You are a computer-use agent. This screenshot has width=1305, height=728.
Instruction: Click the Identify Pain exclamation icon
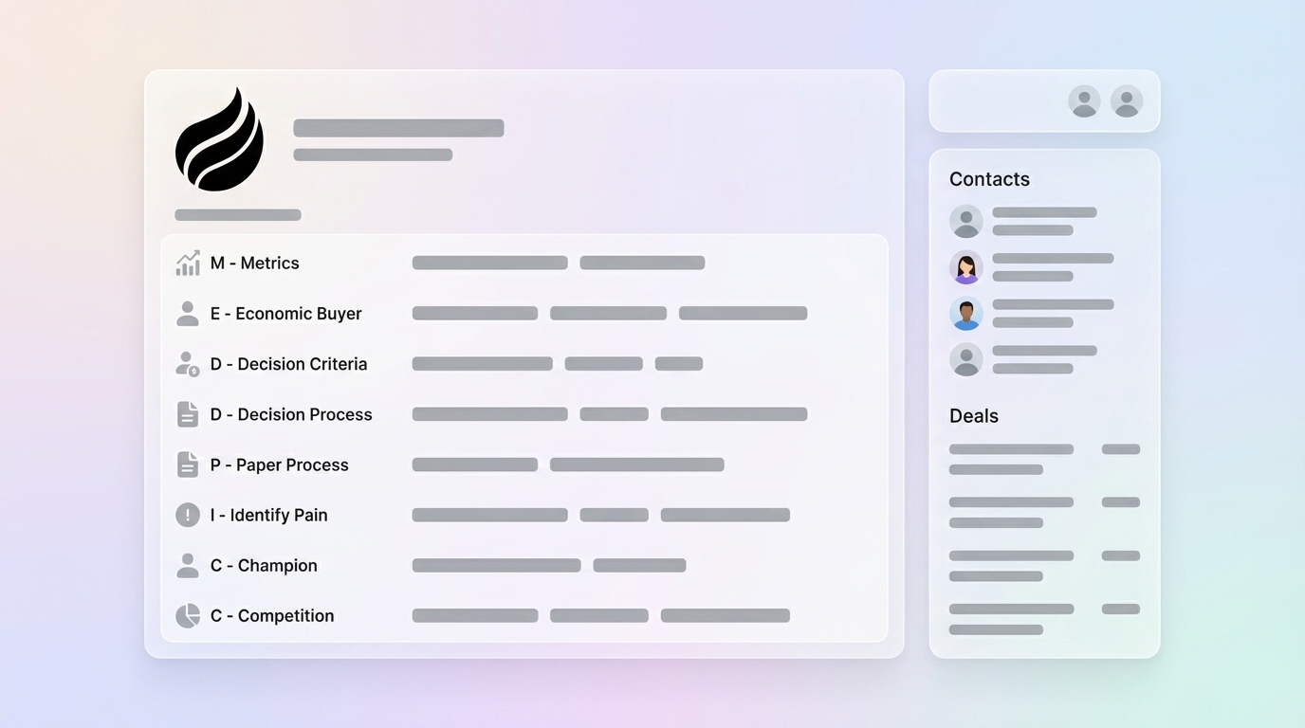coord(188,515)
